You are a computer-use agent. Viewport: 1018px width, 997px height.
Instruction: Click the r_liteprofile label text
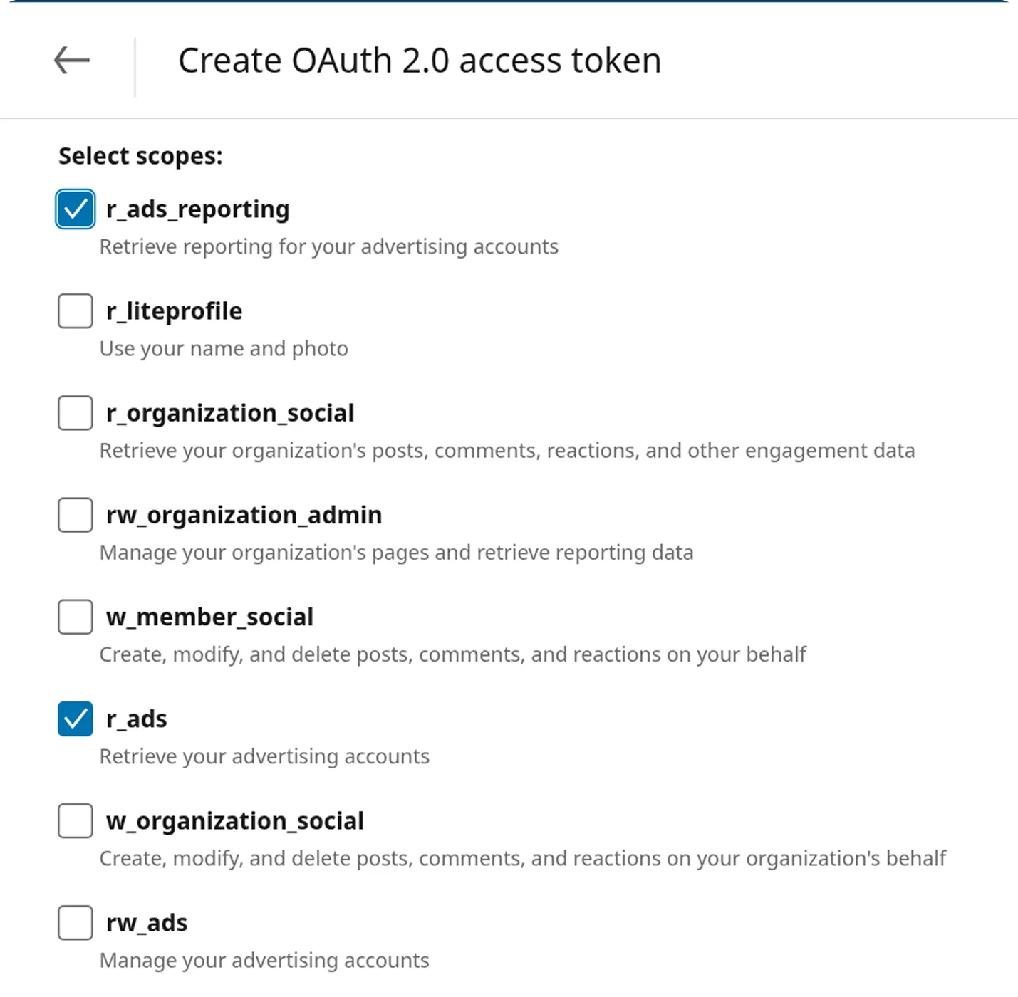tap(174, 311)
